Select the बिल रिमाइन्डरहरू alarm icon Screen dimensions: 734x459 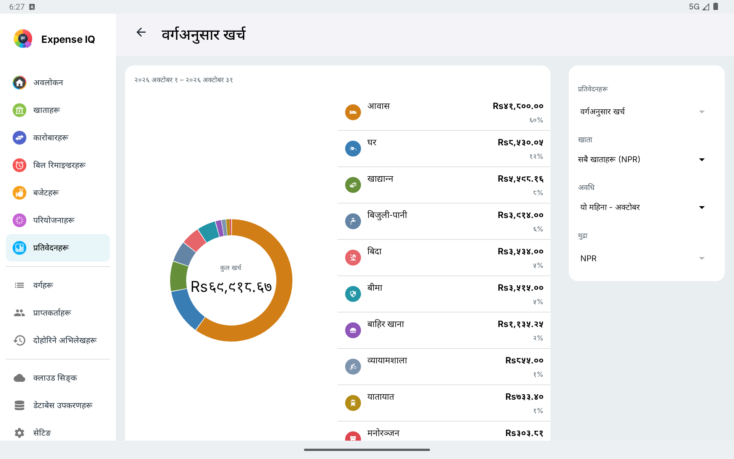click(19, 165)
